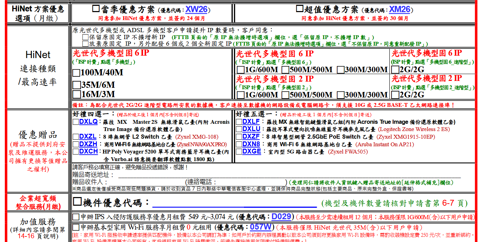This screenshot has width=480, height=242.
Task: Check 申辦IPS入侵防護服務 option
Action: [x=76, y=217]
